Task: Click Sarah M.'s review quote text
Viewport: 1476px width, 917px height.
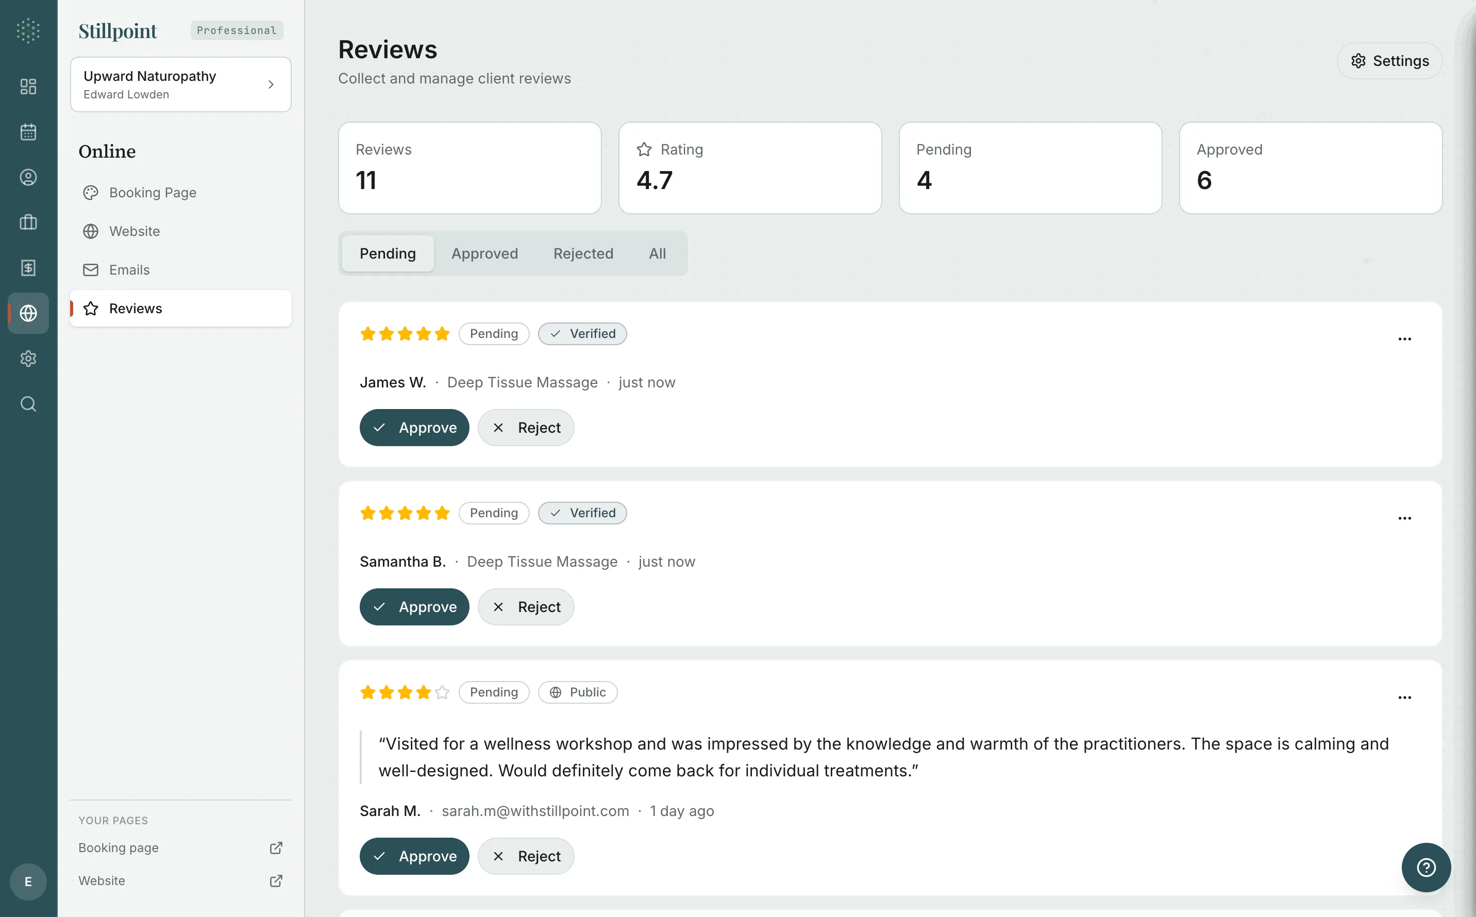Action: 883,757
